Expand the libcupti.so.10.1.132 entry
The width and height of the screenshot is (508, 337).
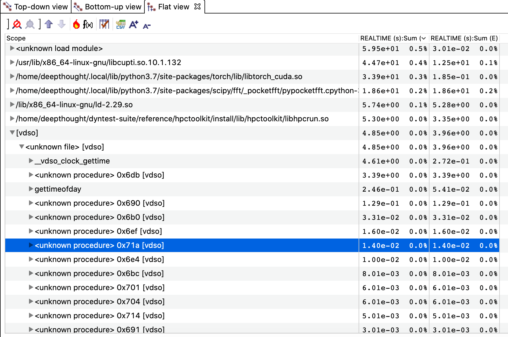(x=12, y=62)
